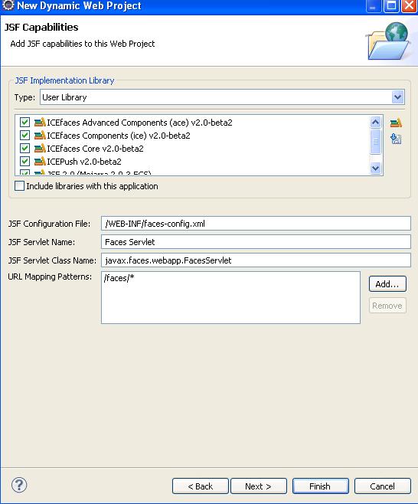The width and height of the screenshot is (418, 504).
Task: Enable Include libraries with this application
Action: [x=20, y=186]
